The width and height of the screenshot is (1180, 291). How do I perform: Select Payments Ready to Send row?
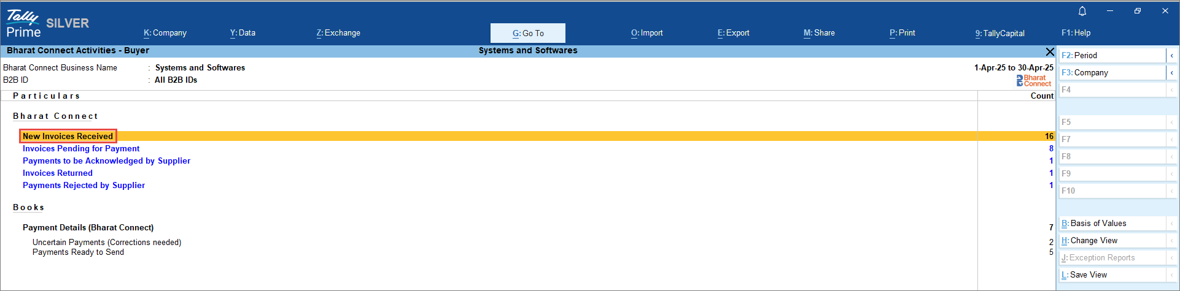78,252
